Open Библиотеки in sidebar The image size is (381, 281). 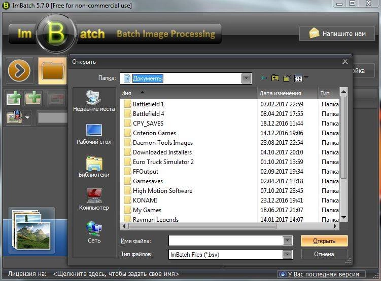click(x=94, y=167)
